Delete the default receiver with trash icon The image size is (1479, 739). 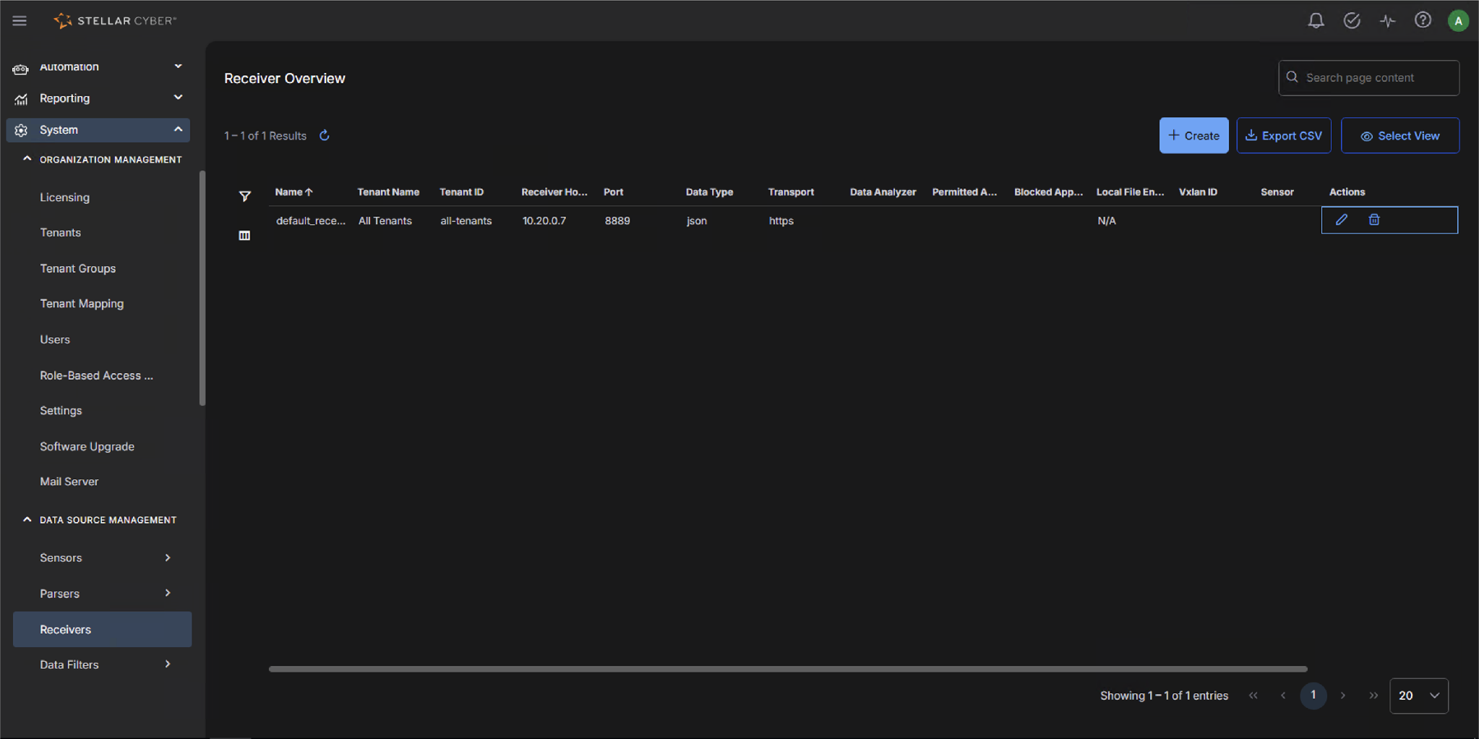1373,220
